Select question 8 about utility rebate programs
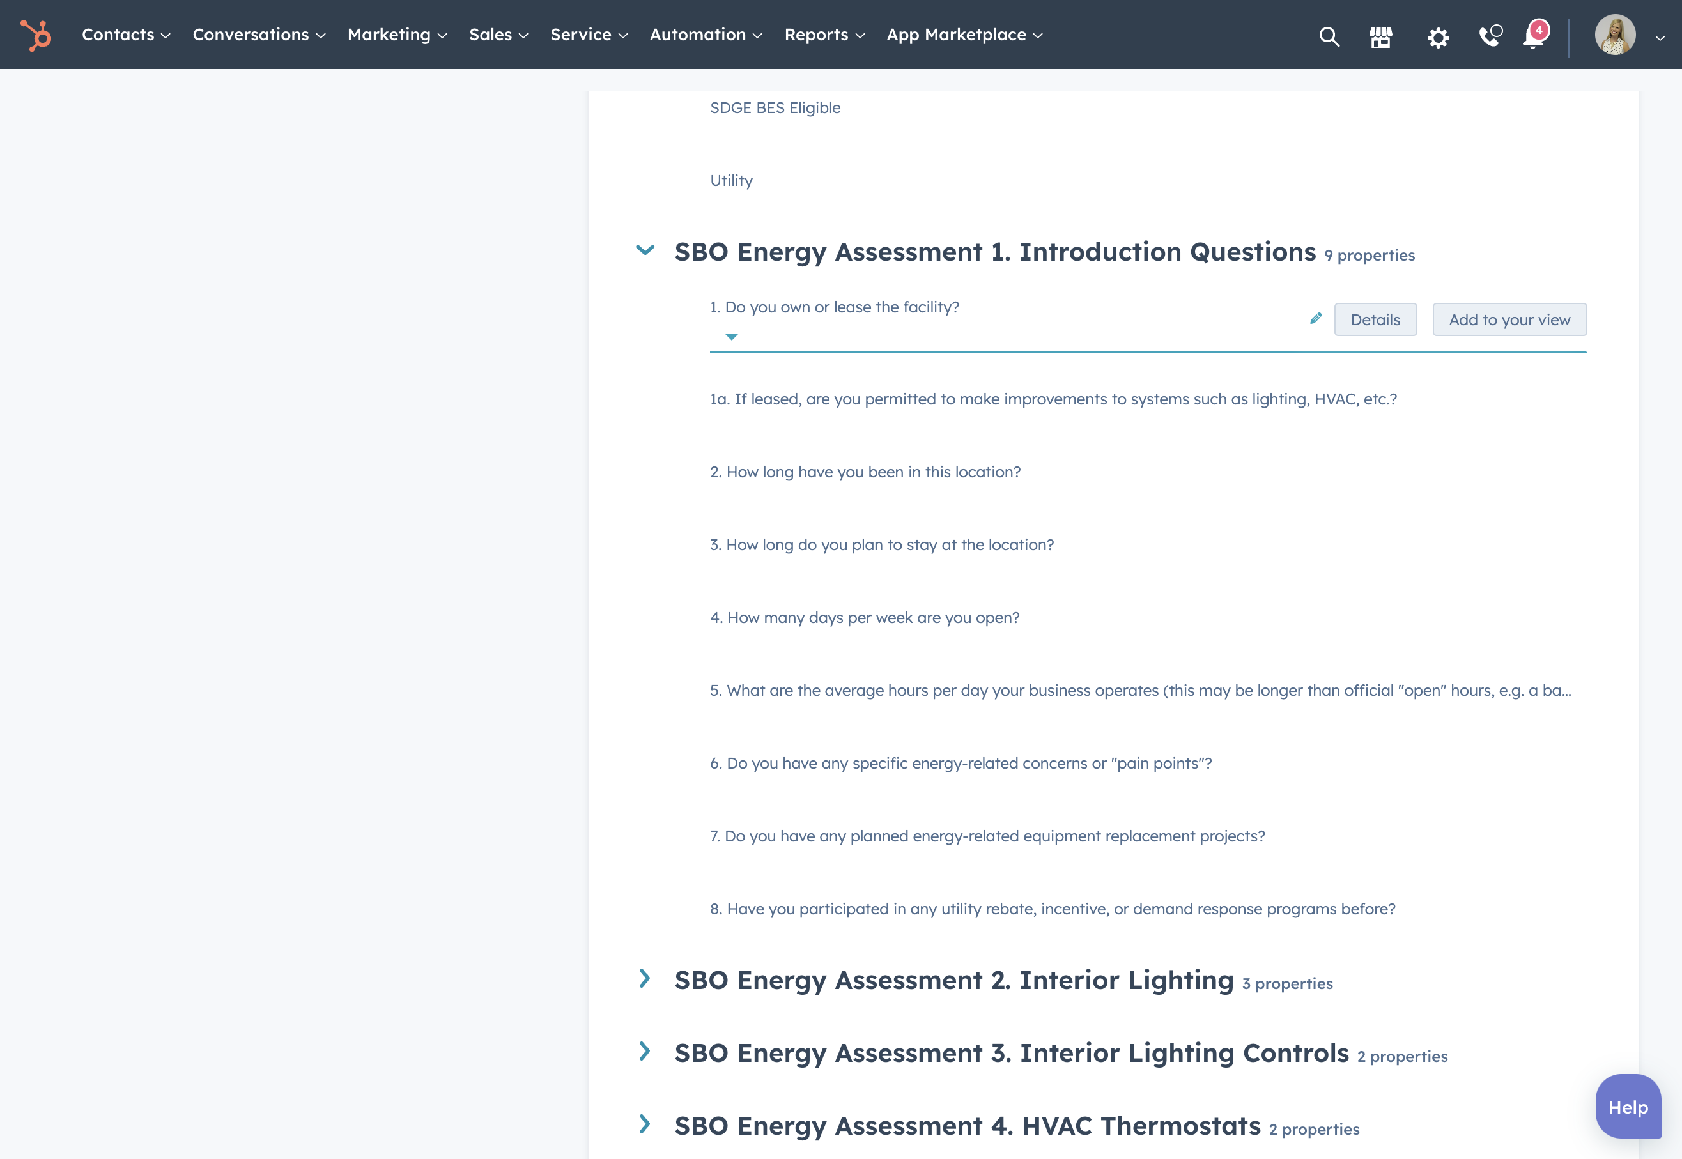 [x=1053, y=909]
